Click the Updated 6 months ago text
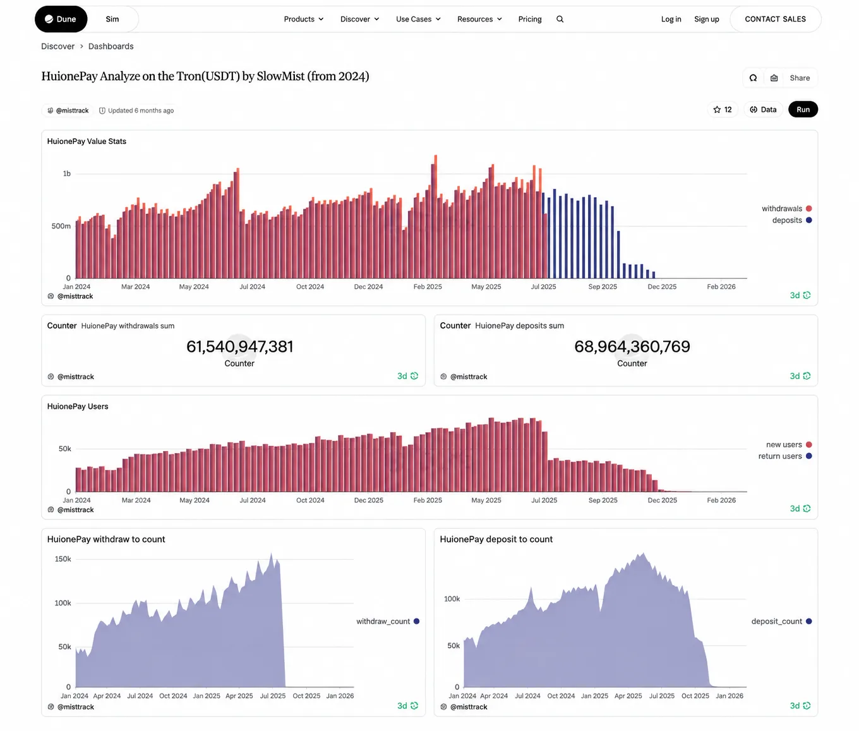 click(x=141, y=111)
